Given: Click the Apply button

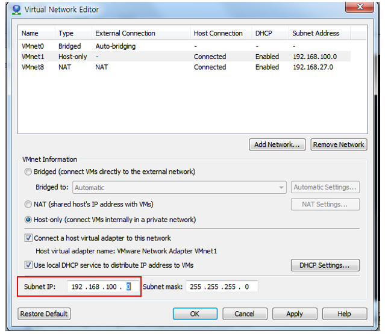Looking at the screenshot, I should pos(295,314).
